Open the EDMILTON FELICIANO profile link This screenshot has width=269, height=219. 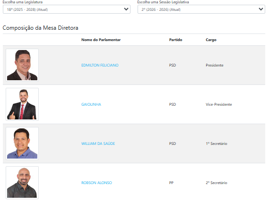coord(100,65)
